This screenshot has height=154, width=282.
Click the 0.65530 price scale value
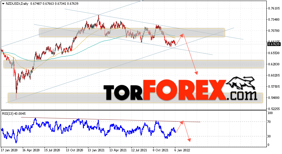[x=274, y=53]
